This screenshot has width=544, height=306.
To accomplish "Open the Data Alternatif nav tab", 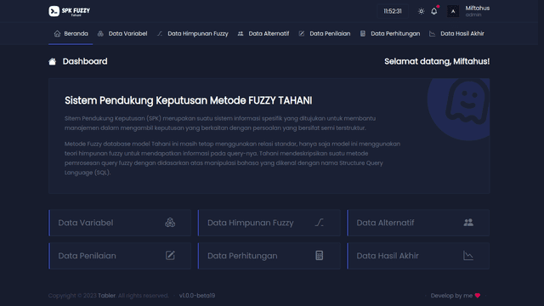I will tap(263, 34).
